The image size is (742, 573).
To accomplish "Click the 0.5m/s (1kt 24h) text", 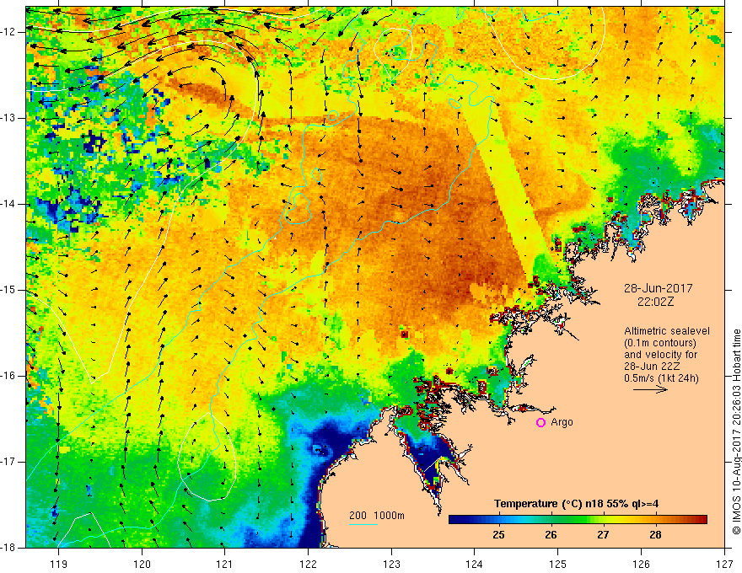I will [661, 378].
